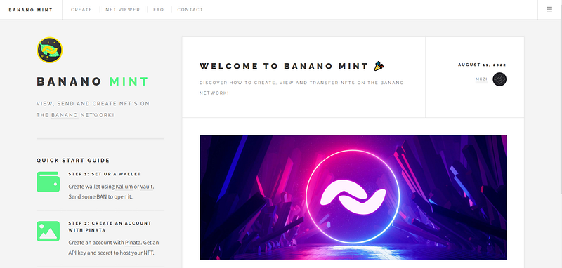Open the Pinata link
The image size is (562, 268).
click(133, 243)
